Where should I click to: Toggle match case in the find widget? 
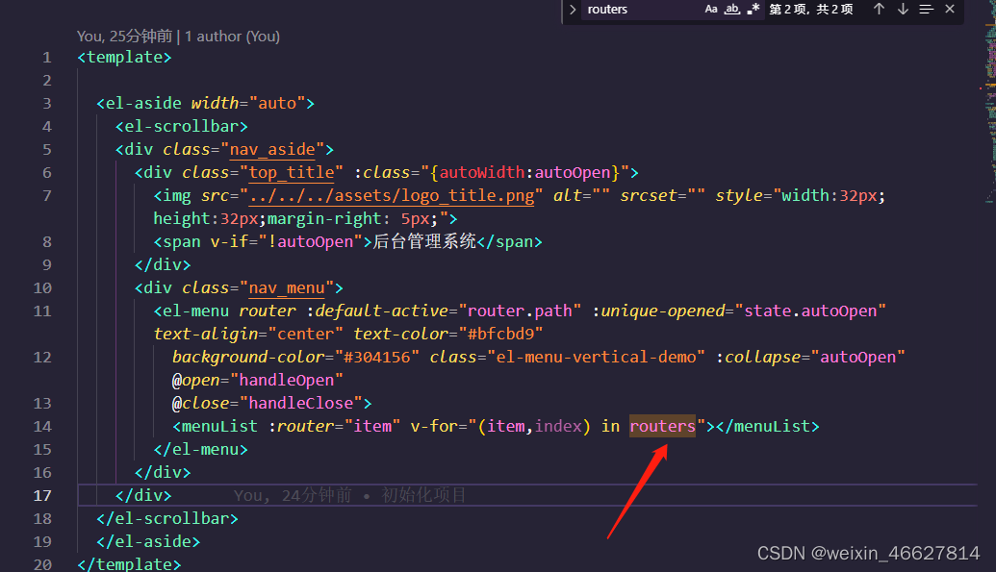click(709, 11)
